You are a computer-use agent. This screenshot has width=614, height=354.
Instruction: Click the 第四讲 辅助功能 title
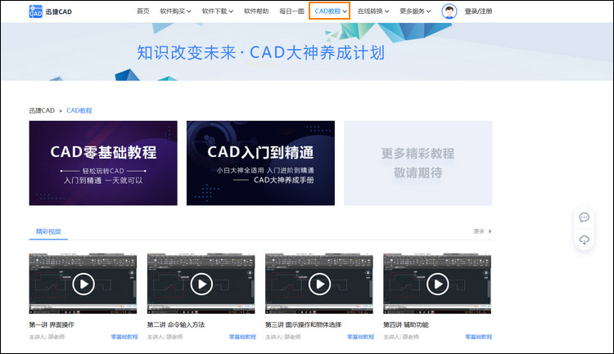406,325
